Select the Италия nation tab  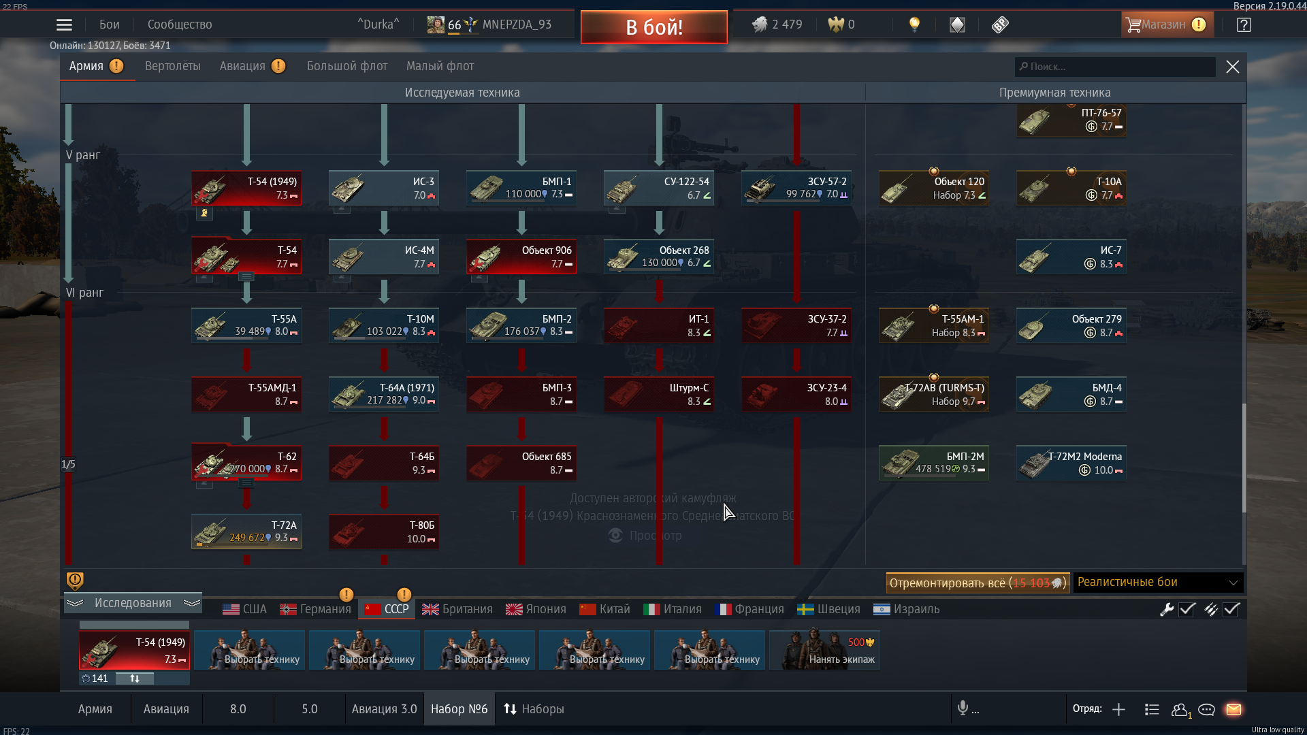coord(673,609)
